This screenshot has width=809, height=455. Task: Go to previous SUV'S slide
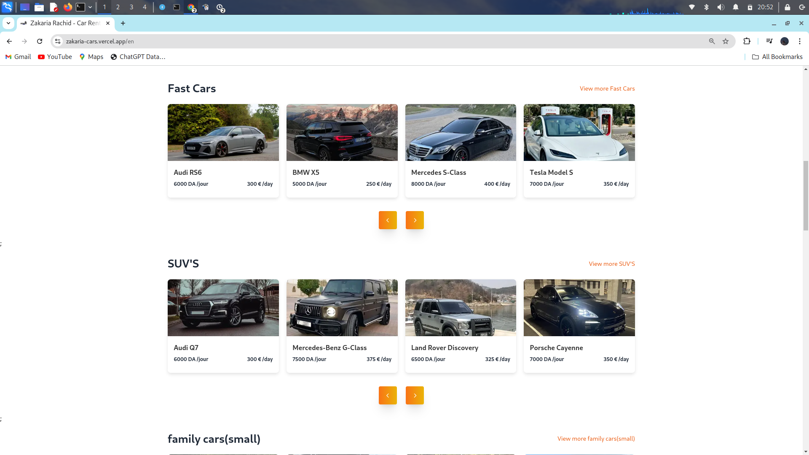[388, 396]
